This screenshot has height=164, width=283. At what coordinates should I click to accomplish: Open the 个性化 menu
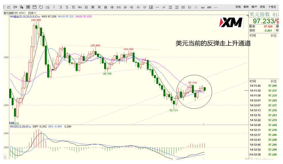point(272,7)
